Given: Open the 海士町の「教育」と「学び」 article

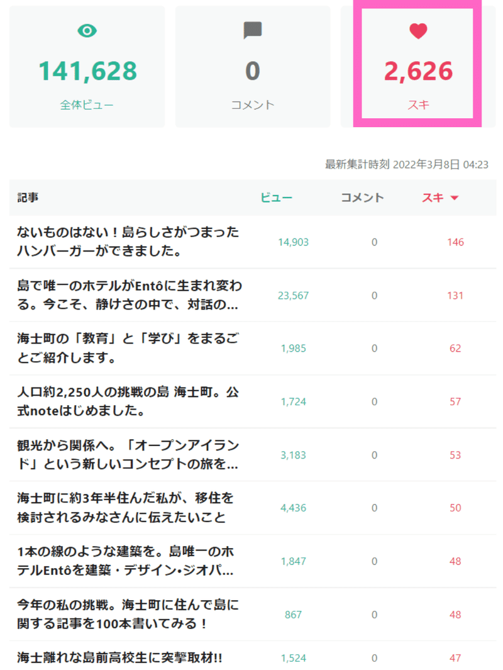Looking at the screenshot, I should click(128, 348).
